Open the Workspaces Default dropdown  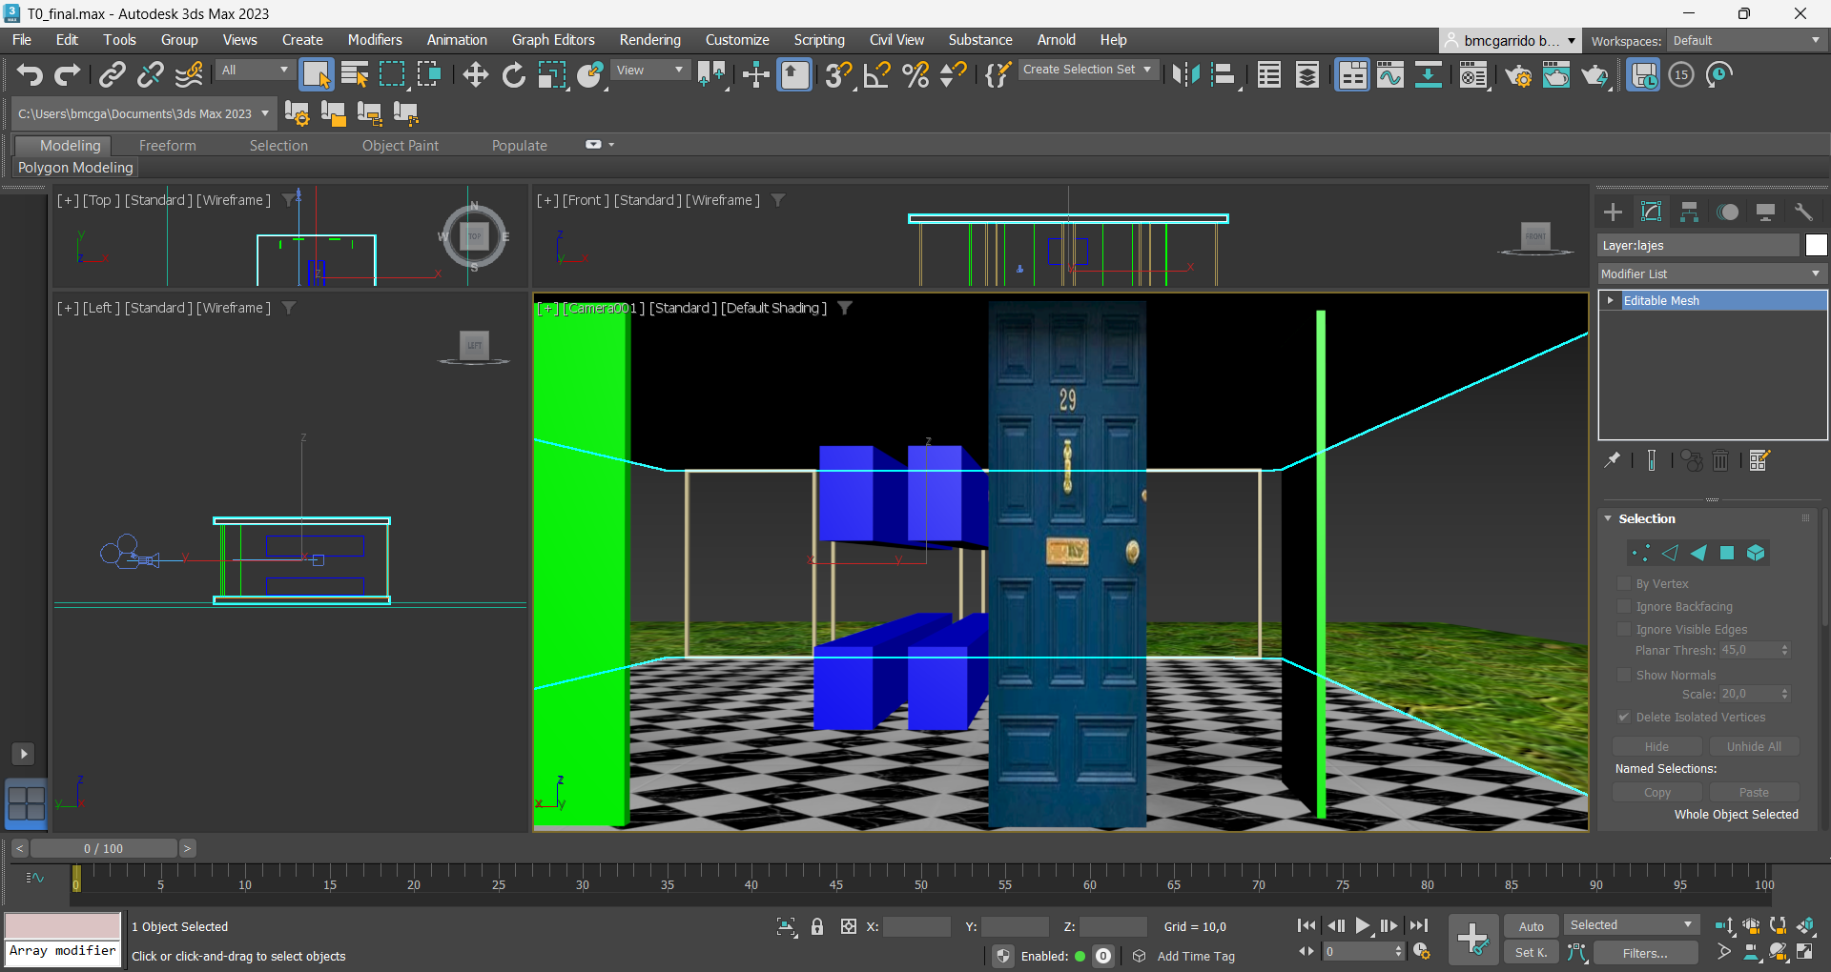tap(1746, 41)
